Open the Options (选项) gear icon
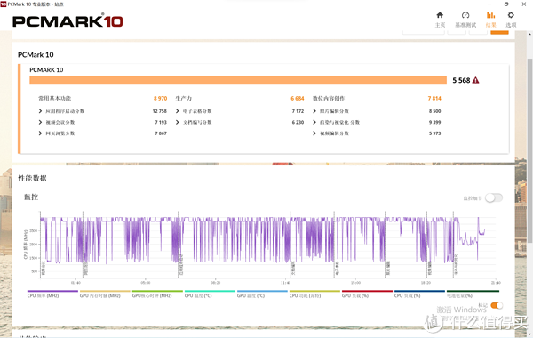The image size is (533, 338). tap(511, 15)
